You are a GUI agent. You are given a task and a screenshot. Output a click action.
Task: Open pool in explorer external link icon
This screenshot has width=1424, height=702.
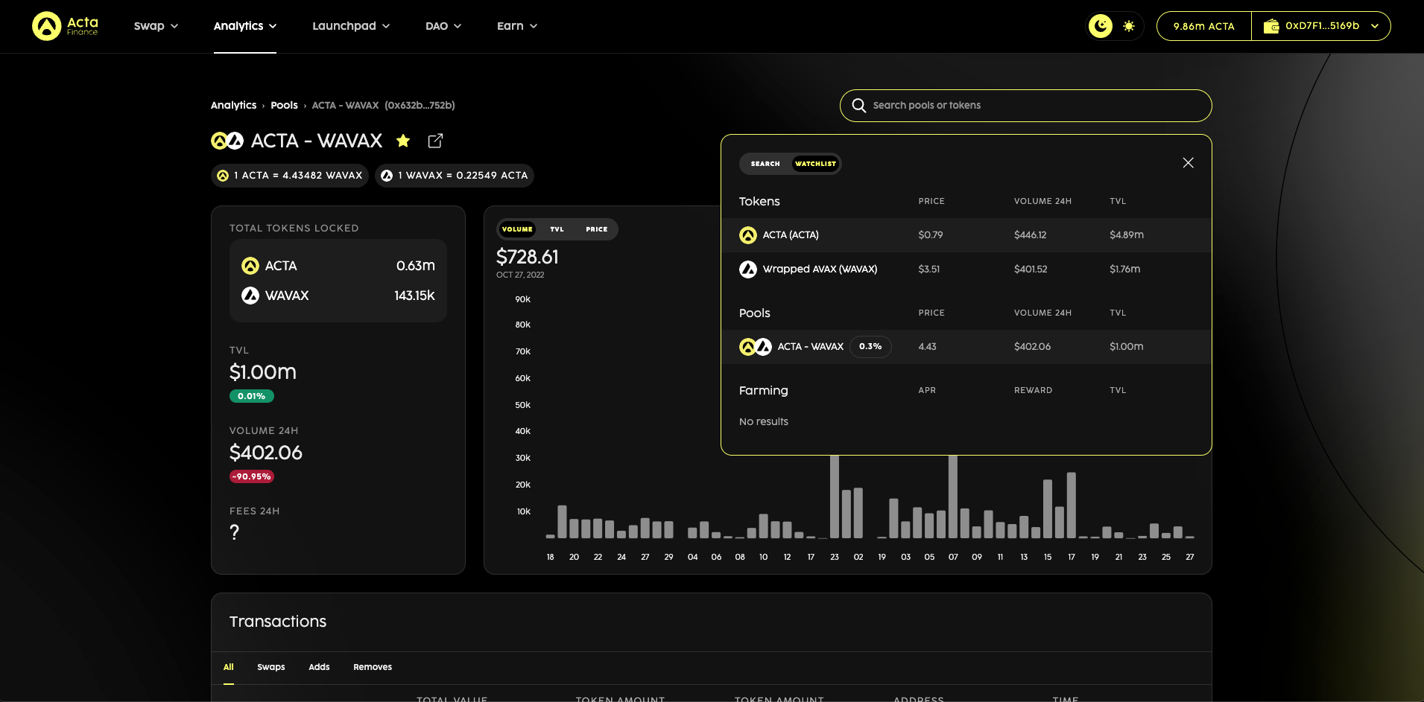436,141
